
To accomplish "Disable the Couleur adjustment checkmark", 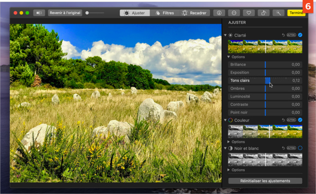I will [x=300, y=120].
